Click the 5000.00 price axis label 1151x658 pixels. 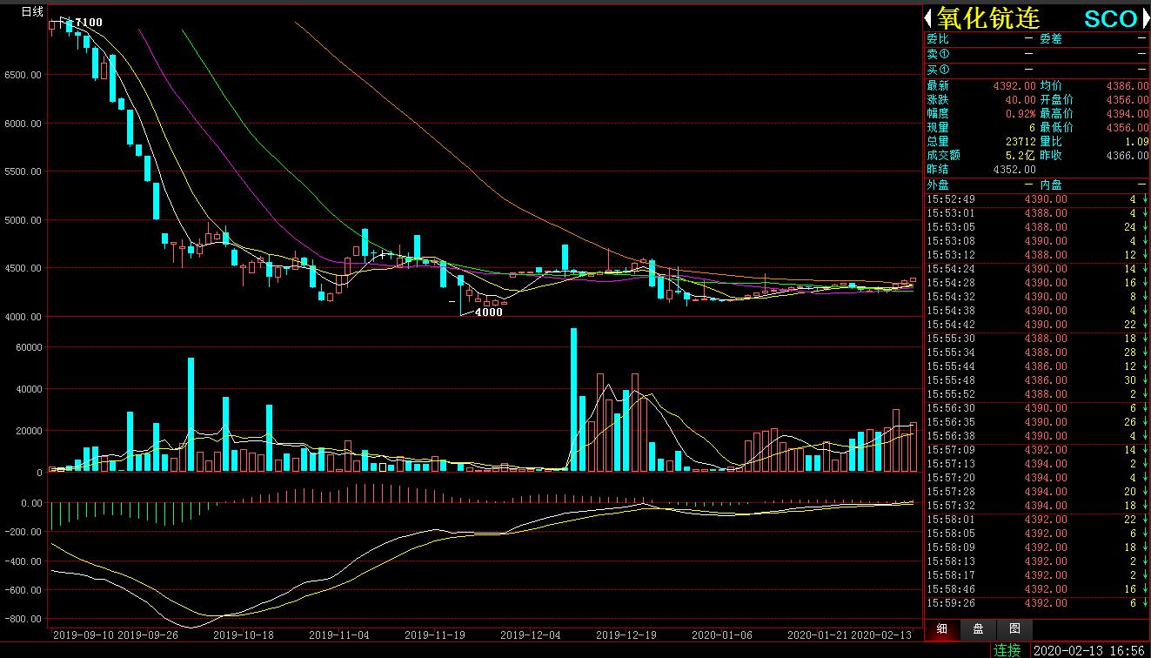(23, 220)
